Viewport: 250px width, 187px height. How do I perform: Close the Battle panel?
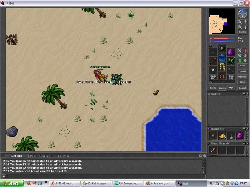247,94
